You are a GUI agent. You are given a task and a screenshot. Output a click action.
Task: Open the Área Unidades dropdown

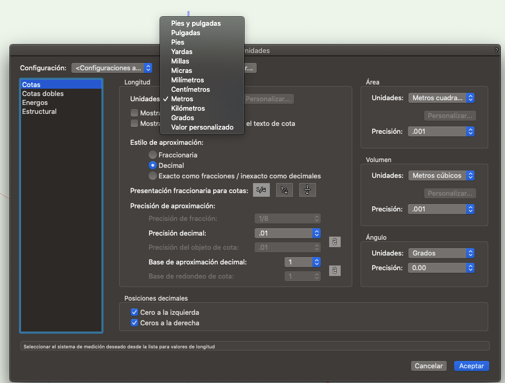pos(441,98)
